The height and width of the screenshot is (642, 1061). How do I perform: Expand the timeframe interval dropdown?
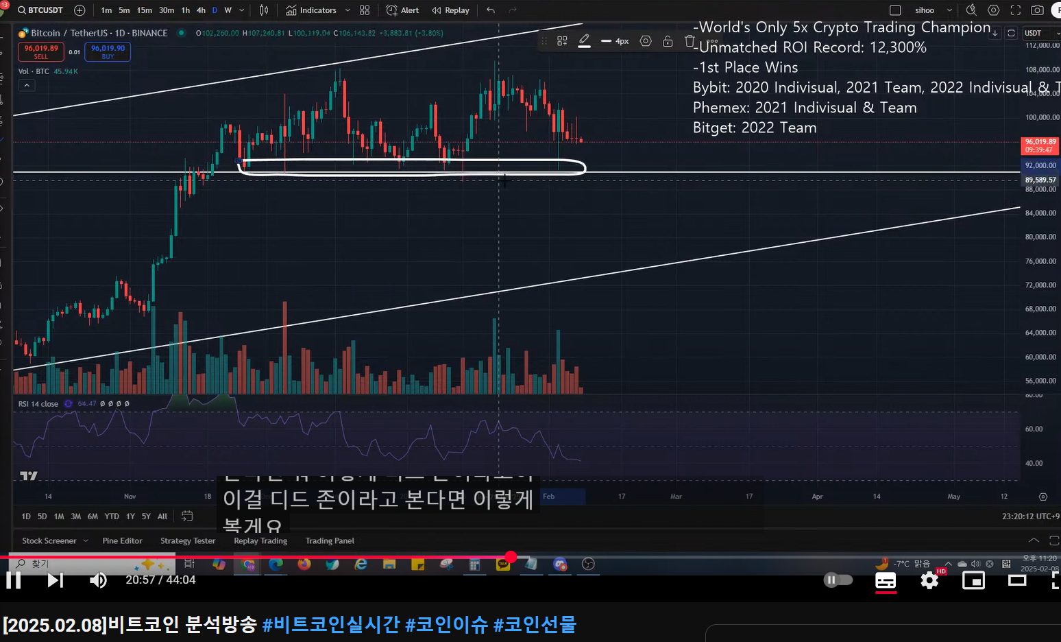tap(241, 10)
